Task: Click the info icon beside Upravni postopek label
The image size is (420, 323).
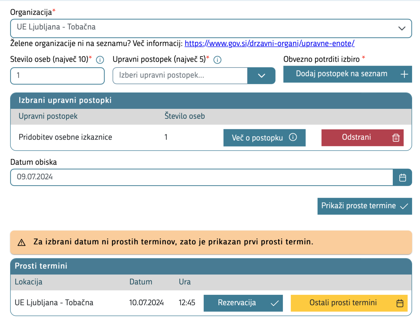Action: (x=218, y=60)
